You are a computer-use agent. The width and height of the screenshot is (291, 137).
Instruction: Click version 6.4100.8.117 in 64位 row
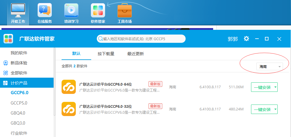point(210,87)
